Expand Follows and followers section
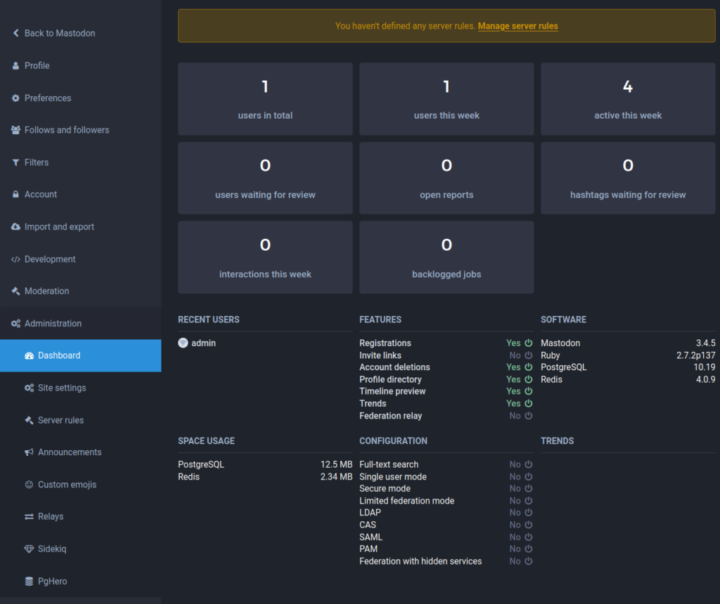This screenshot has height=604, width=720. click(x=66, y=130)
